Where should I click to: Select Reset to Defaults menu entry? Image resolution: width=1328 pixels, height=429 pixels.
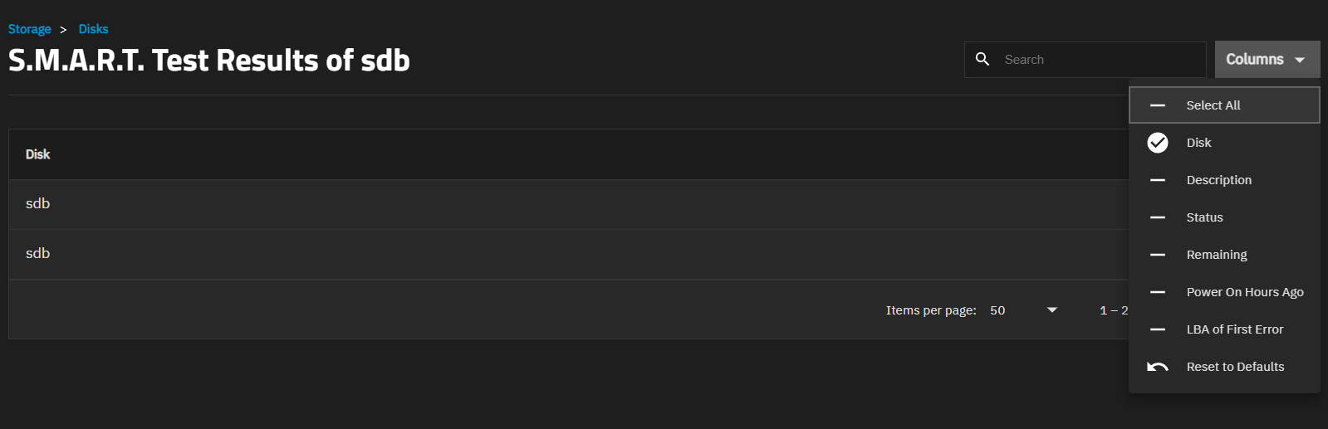coord(1235,367)
